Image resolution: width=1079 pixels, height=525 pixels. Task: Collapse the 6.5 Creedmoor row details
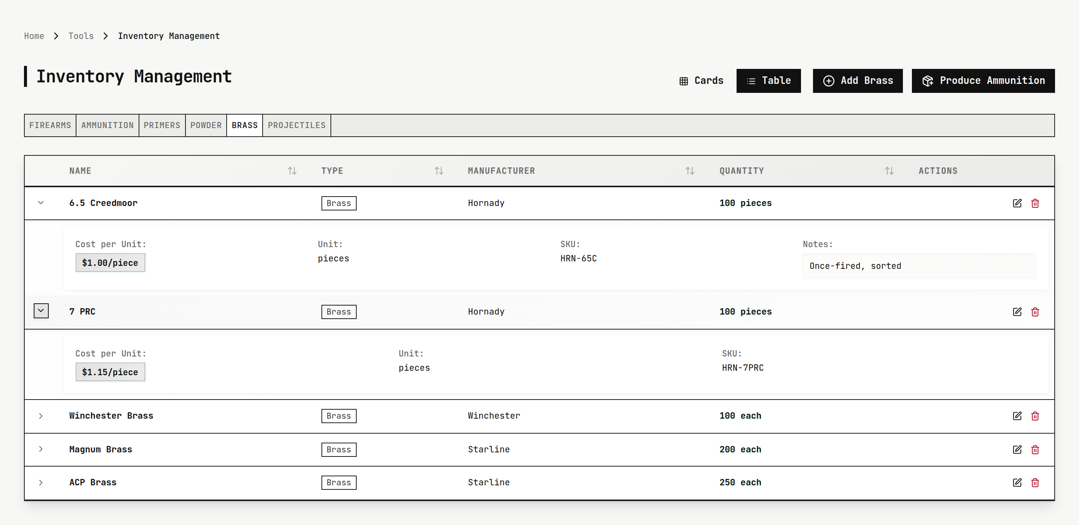tap(40, 203)
